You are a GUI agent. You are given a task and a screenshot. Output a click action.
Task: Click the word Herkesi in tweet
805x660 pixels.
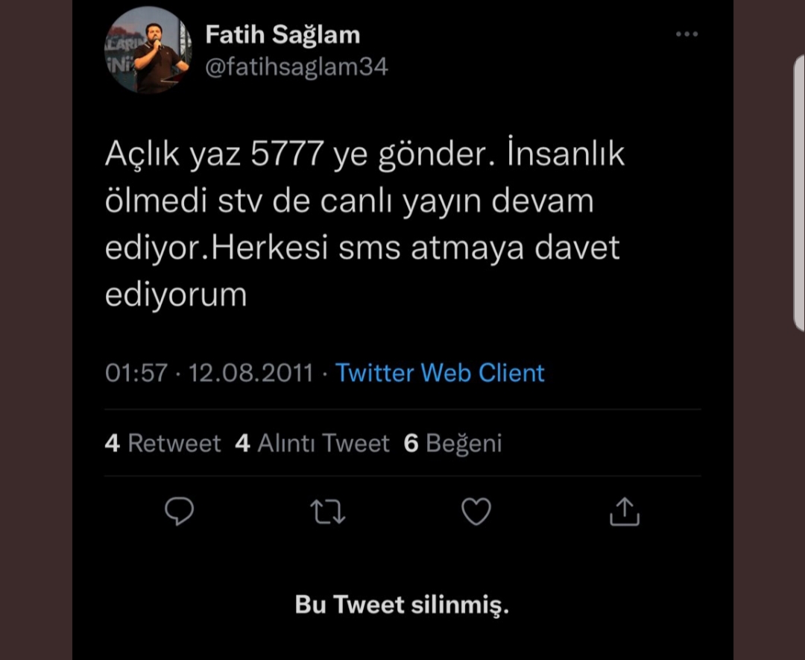click(270, 248)
